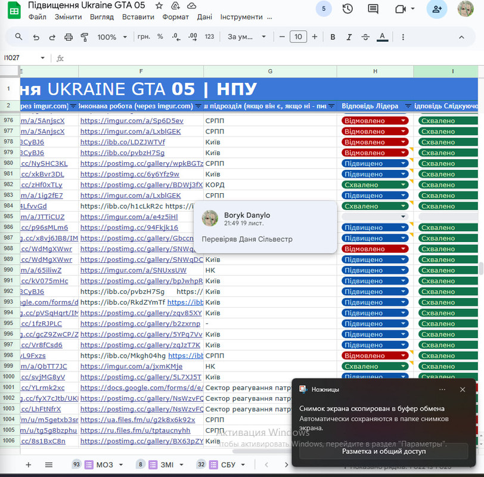The width and height of the screenshot is (484, 477).
Task: Open version history clock icon
Action: coord(348,8)
